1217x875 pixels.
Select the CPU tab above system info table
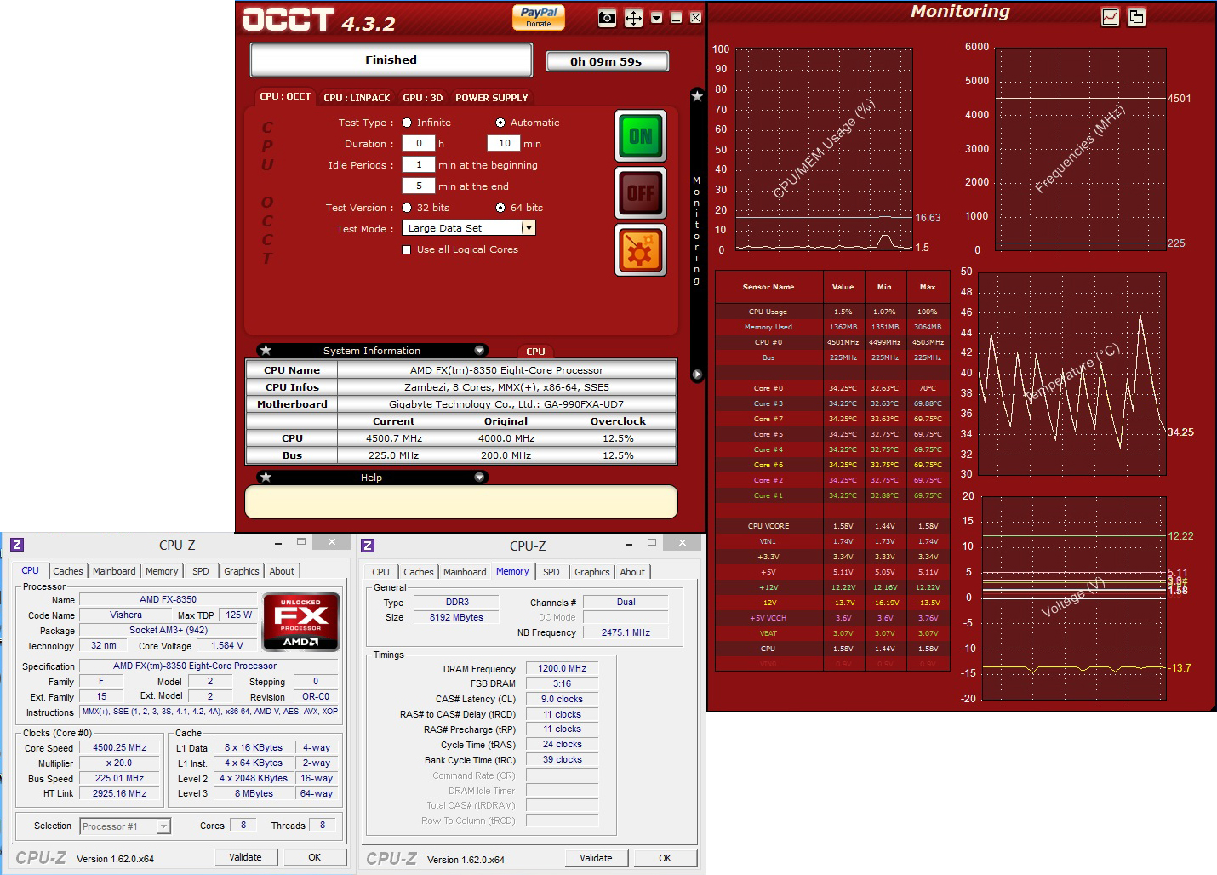(x=535, y=352)
